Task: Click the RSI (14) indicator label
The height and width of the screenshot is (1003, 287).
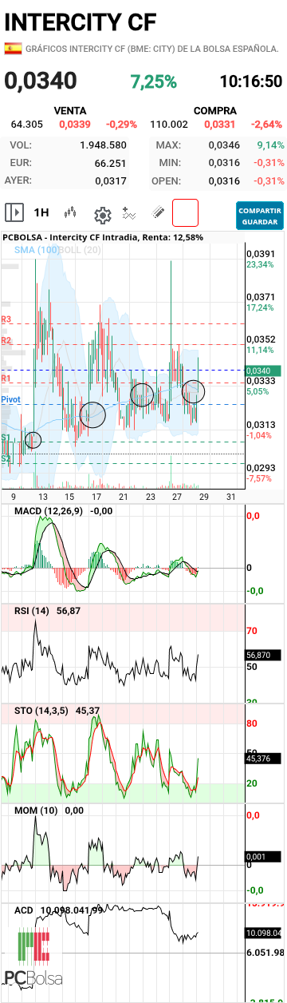Action: tap(31, 610)
